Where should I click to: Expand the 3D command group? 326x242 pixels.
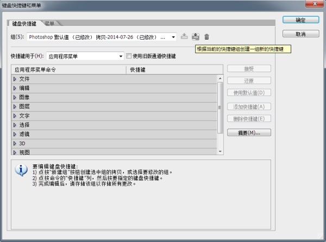(x=15, y=143)
